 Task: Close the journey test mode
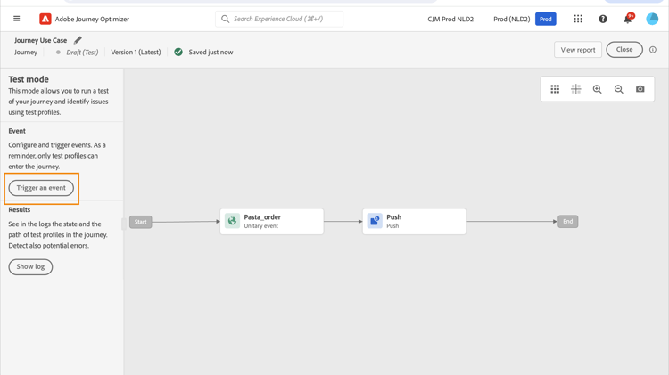(624, 50)
